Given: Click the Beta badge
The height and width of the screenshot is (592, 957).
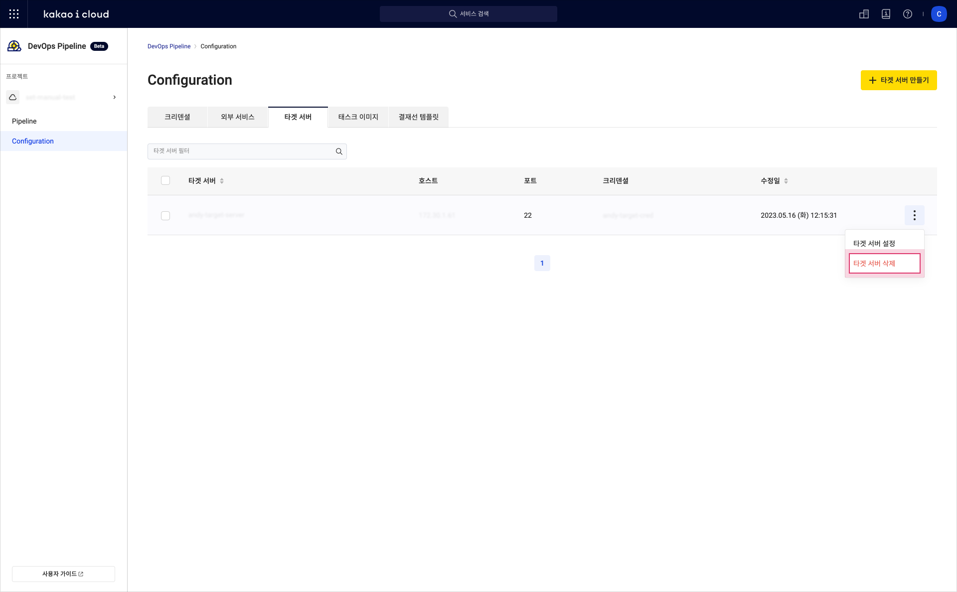Looking at the screenshot, I should tap(99, 46).
